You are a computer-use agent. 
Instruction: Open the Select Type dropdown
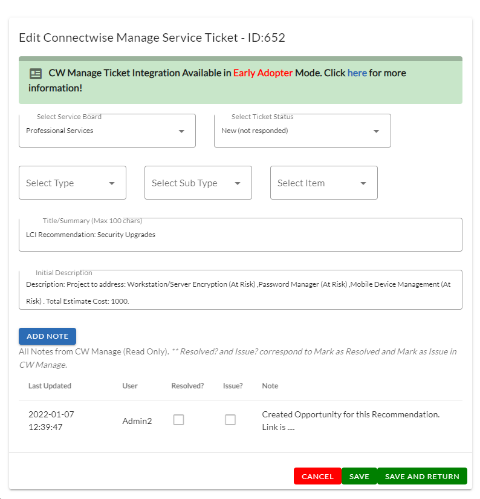73,183
